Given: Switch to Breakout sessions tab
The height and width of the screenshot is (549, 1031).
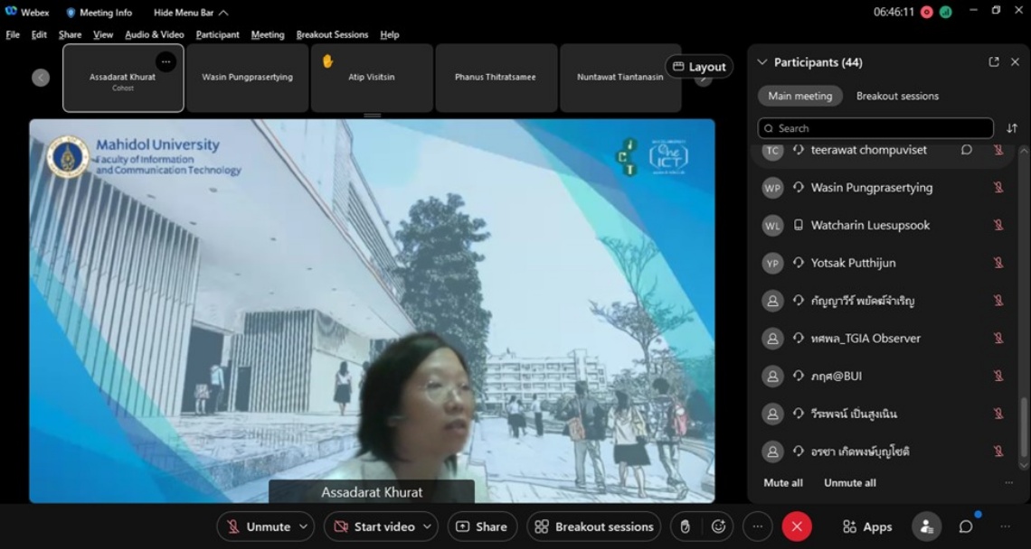Looking at the screenshot, I should coord(897,96).
